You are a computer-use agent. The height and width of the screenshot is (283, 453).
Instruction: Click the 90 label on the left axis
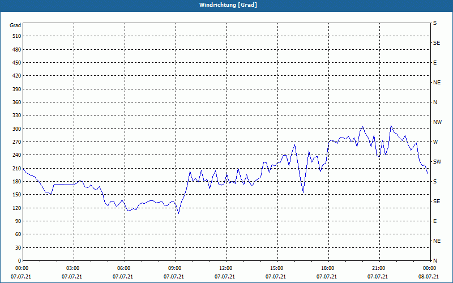point(18,221)
